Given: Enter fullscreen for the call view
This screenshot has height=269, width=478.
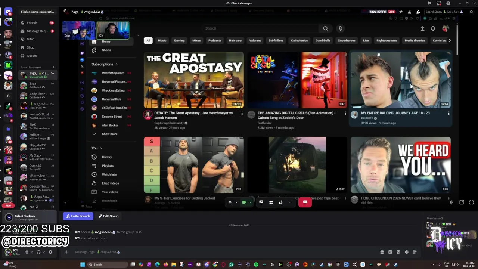Looking at the screenshot, I should pos(471,202).
